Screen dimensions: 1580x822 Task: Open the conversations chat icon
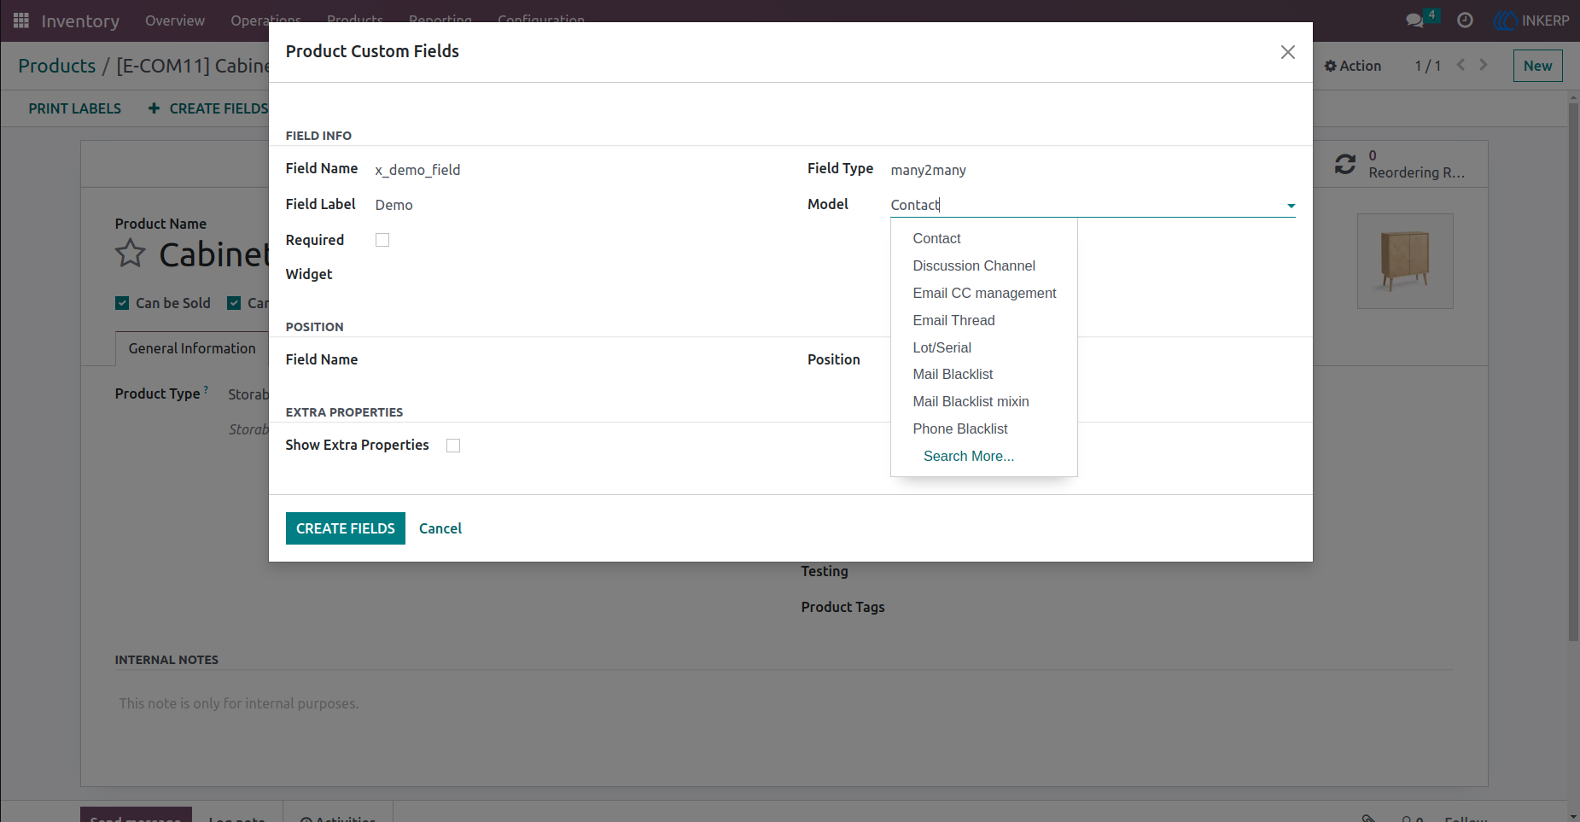click(1415, 20)
